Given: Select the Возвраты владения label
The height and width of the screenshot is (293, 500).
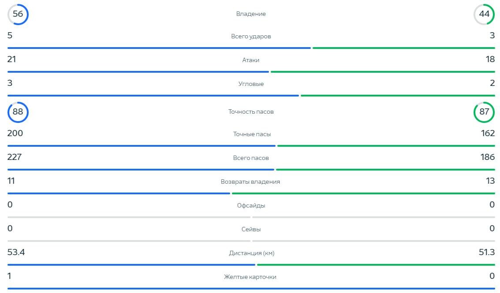Looking at the screenshot, I should coord(250,182).
